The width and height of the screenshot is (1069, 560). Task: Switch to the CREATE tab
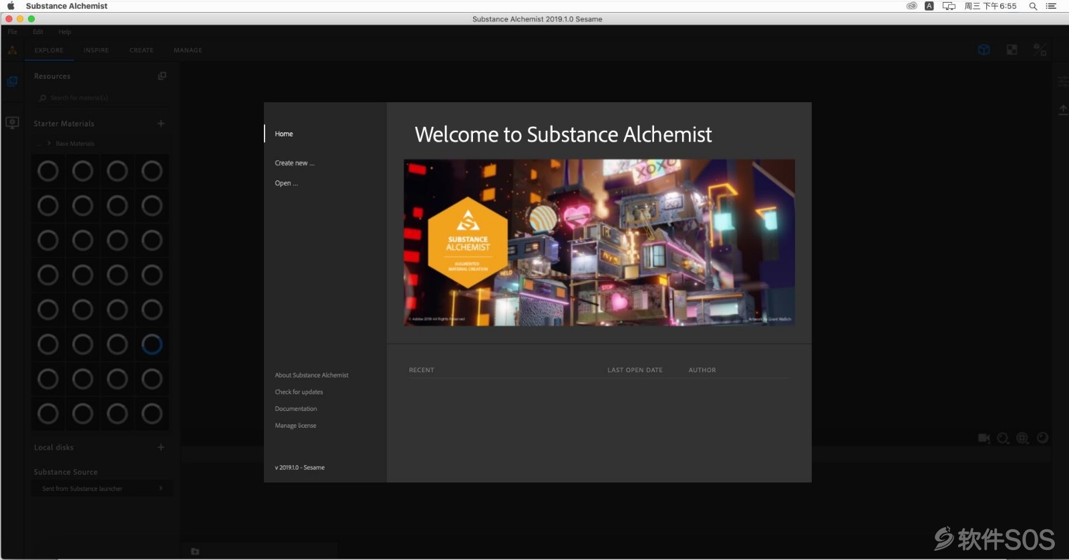[x=142, y=50]
